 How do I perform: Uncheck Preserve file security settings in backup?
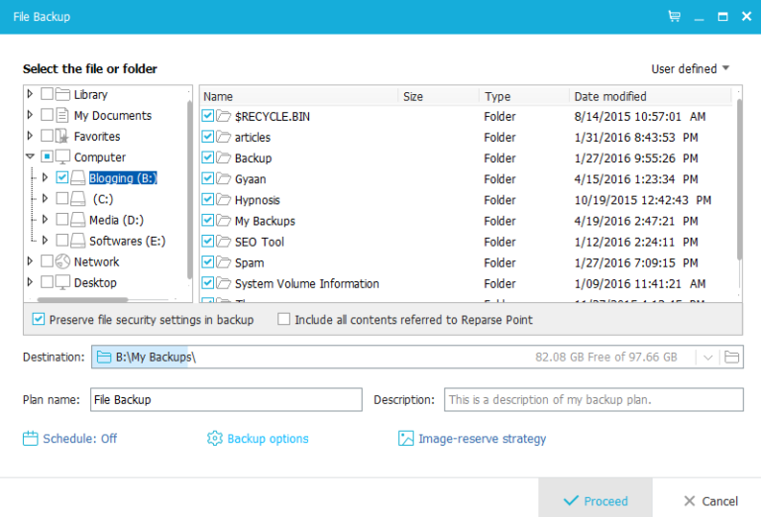39,320
